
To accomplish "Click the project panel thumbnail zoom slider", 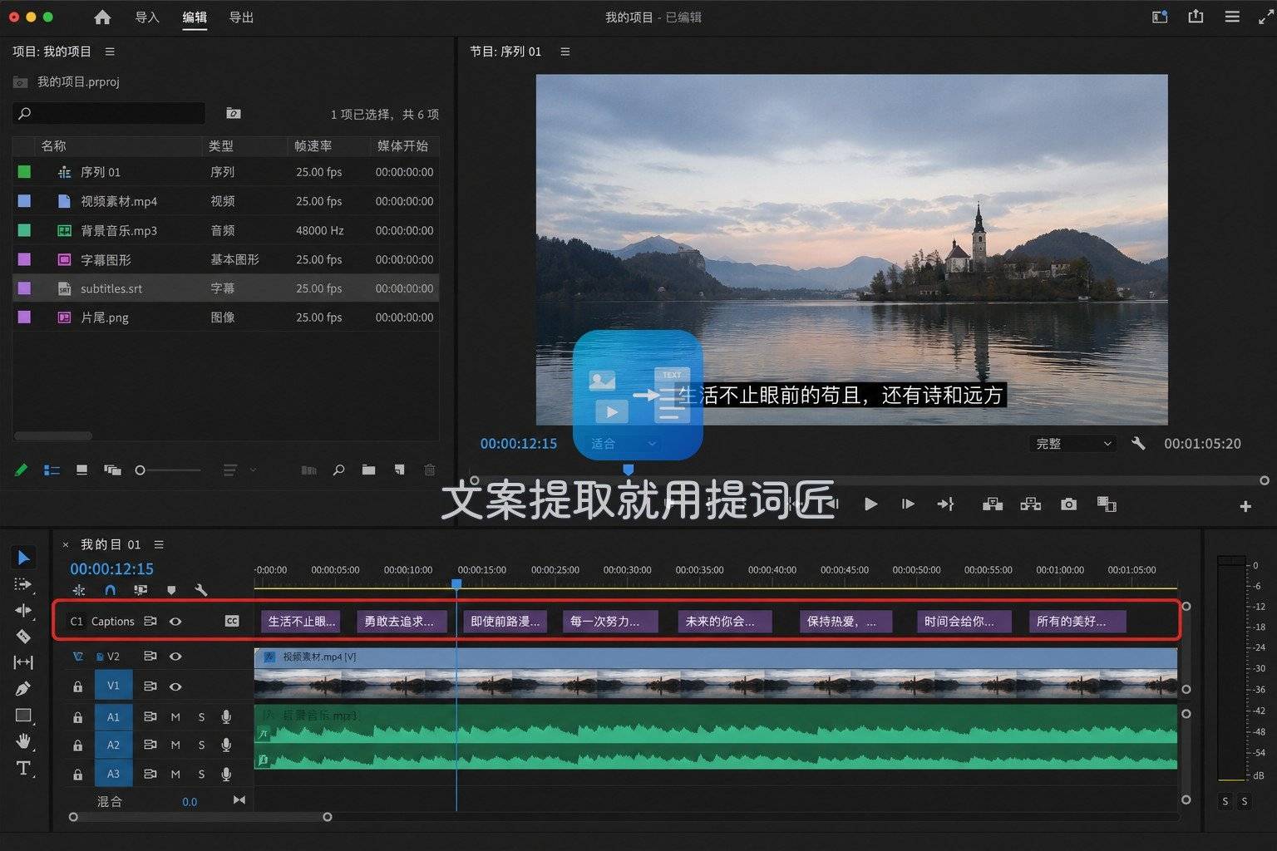I will click(x=169, y=470).
